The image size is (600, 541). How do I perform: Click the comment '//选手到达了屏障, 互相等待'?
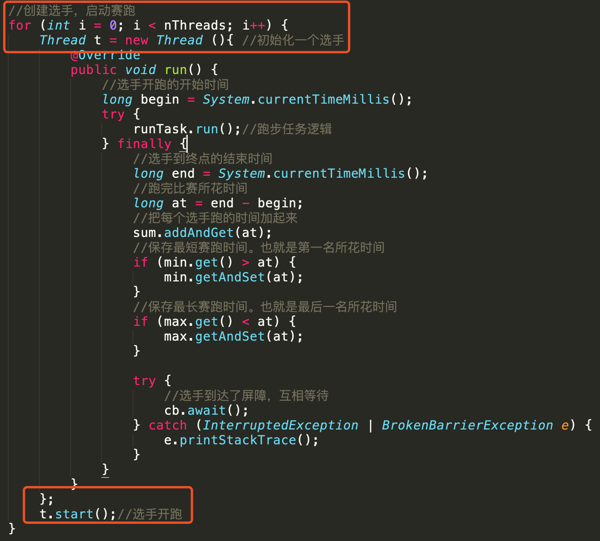[x=246, y=396]
